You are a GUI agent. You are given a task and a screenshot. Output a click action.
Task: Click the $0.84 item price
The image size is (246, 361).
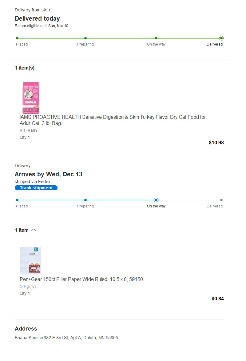pos(218,299)
